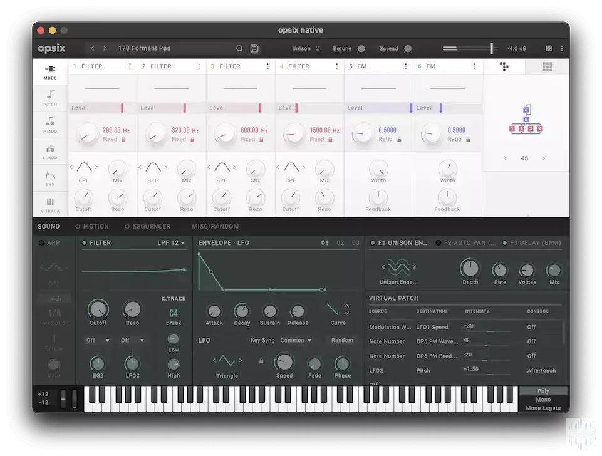Click the ARP Latch button
The image size is (602, 456).
[x=54, y=298]
